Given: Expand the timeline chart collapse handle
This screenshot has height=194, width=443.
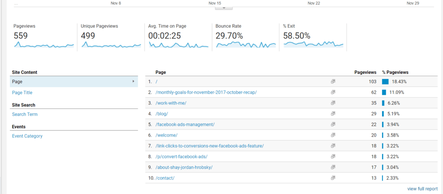Looking at the screenshot, I should click(x=224, y=8).
